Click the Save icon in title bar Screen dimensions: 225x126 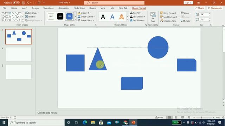coord(23,3)
